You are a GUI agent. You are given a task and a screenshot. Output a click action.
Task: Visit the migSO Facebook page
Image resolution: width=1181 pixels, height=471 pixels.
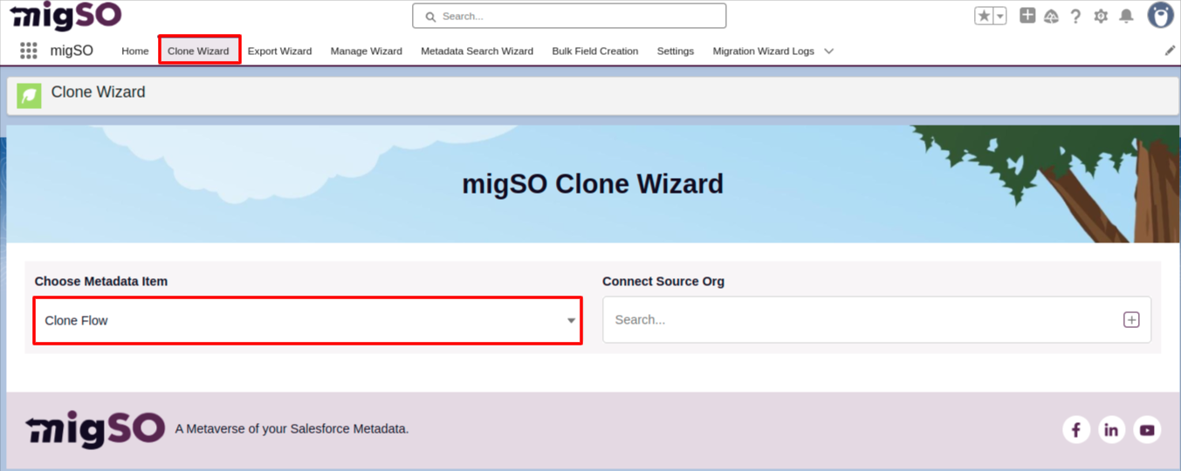1076,429
